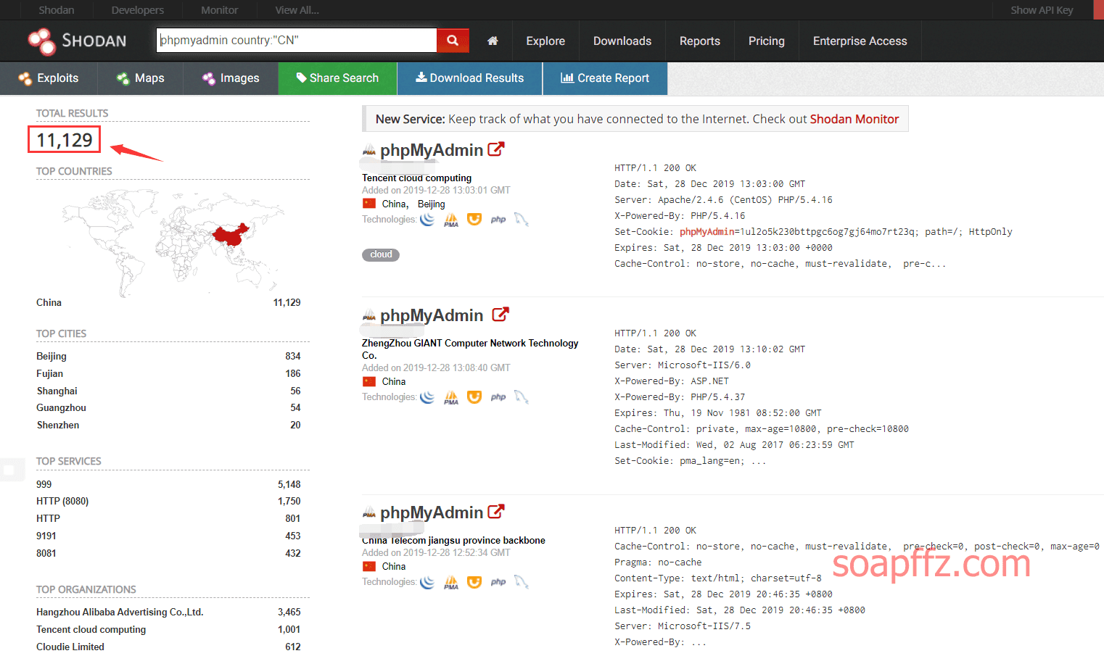Open the Exploits tab
1104x656 pixels.
[49, 78]
